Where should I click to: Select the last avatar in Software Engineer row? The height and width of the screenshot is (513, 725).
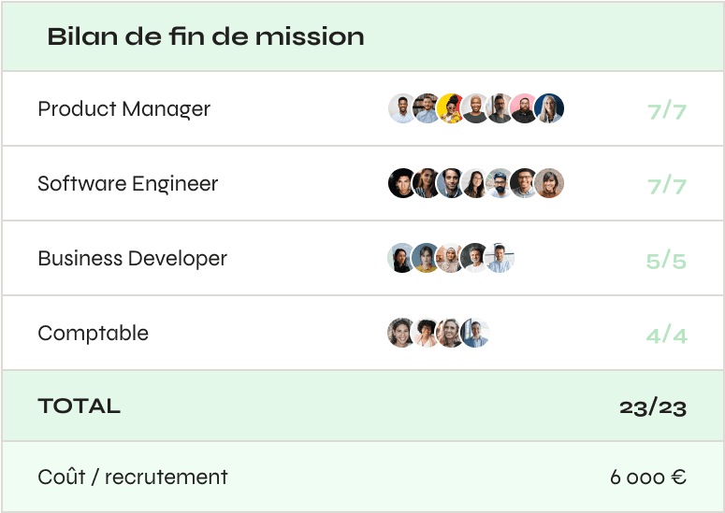(x=550, y=183)
